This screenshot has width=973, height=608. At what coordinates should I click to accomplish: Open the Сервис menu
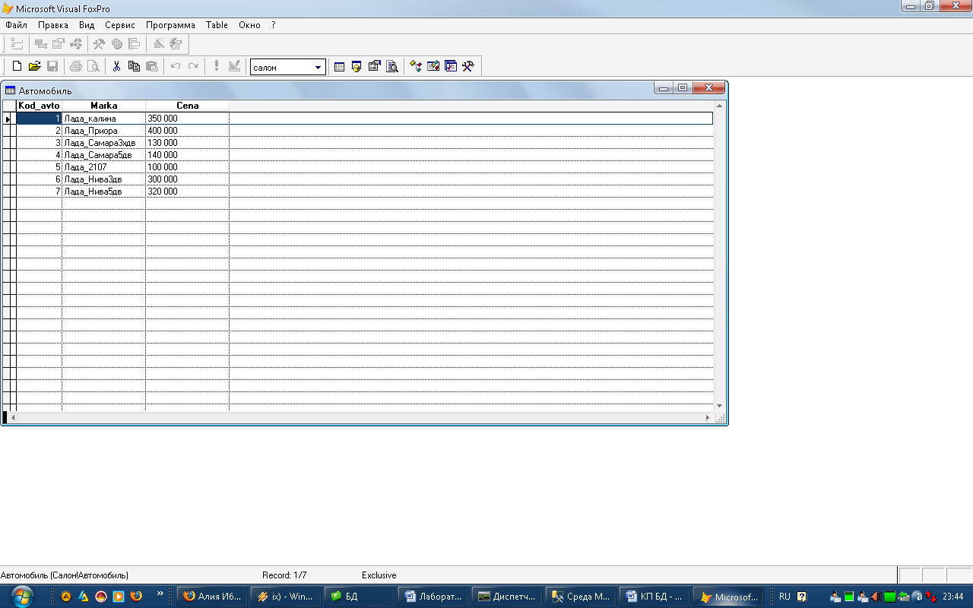120,25
